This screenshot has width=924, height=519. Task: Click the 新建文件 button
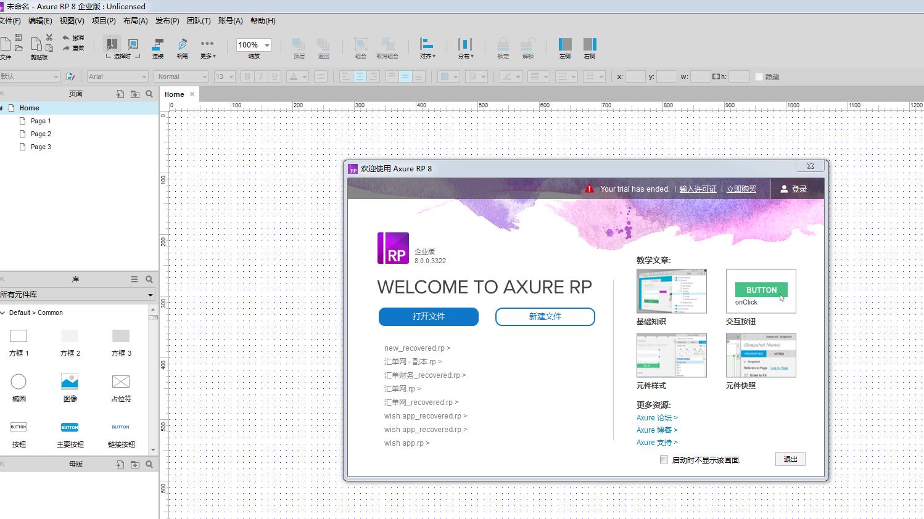tap(545, 316)
